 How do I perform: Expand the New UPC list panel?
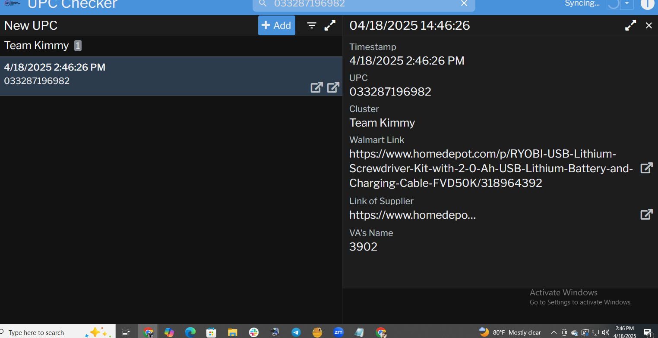click(330, 26)
